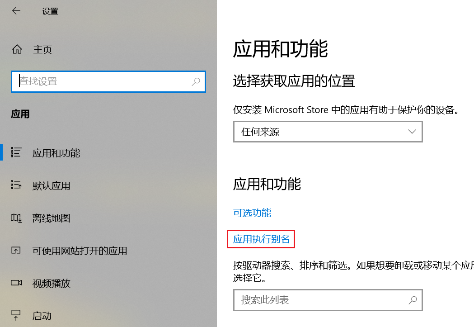
Task: Click the back arrow to leave Settings
Action: (16, 11)
